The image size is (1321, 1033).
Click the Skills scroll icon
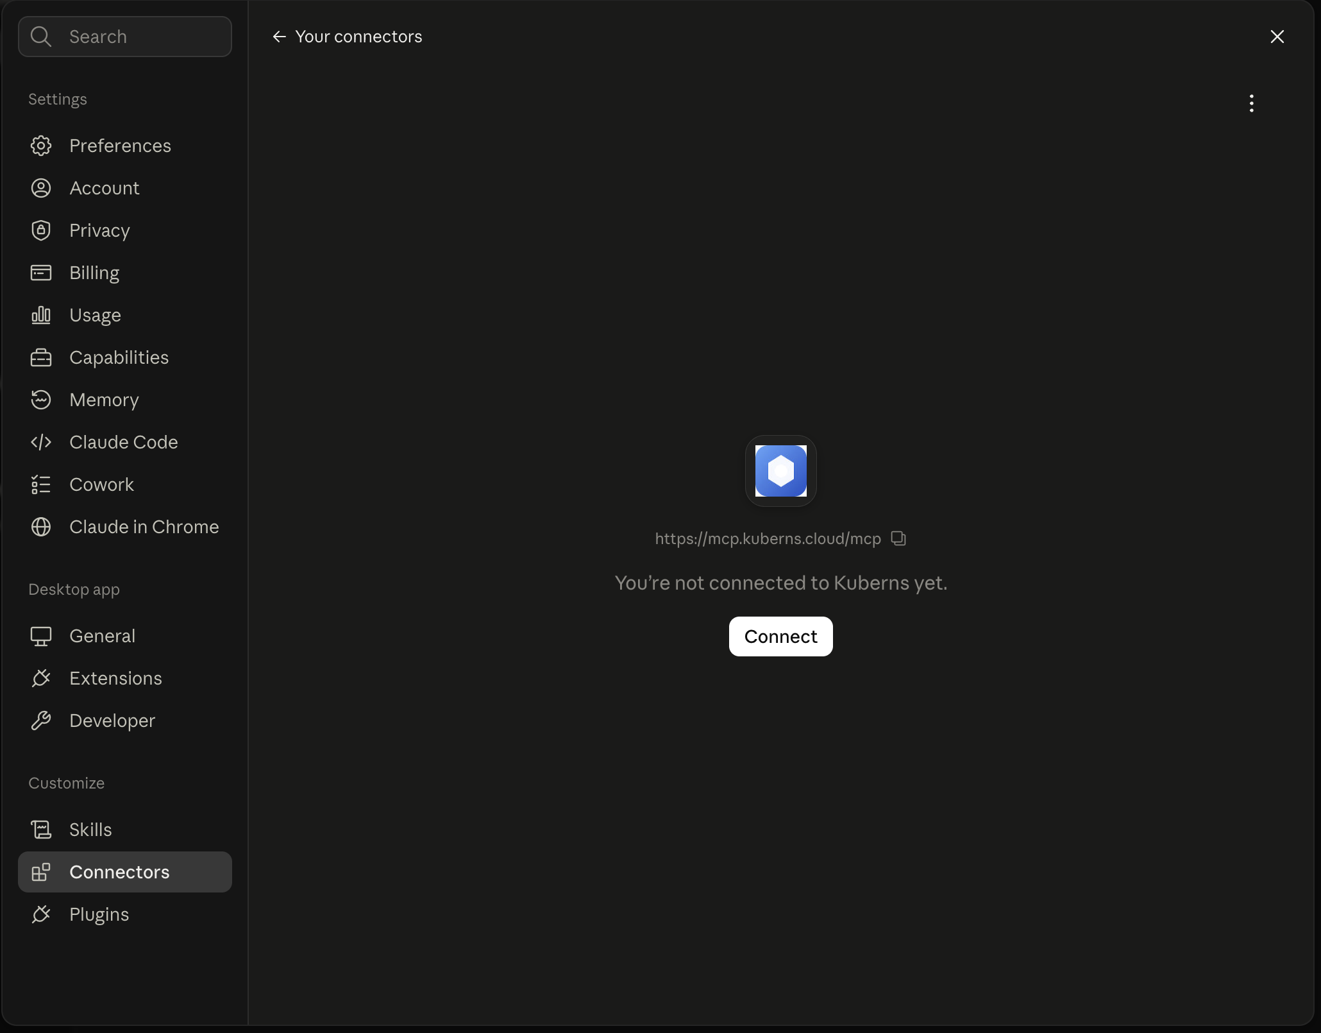41,830
